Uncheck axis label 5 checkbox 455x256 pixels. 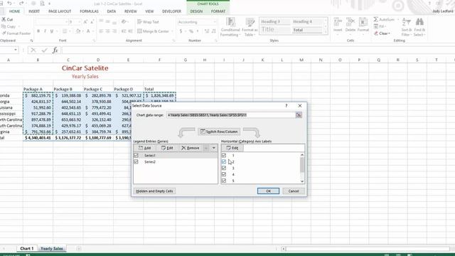224,181
